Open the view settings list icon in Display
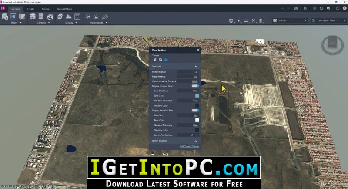The width and height of the screenshot is (348, 189). (x=77, y=17)
